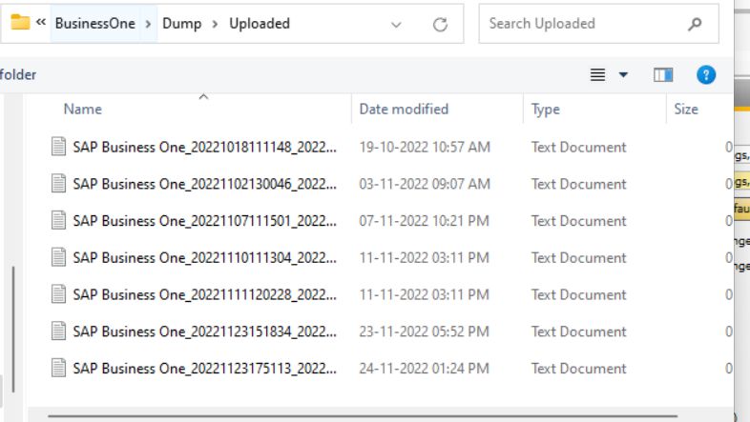Select file SAP Business One_20221110111304
This screenshot has width=750, height=422.
pos(205,257)
